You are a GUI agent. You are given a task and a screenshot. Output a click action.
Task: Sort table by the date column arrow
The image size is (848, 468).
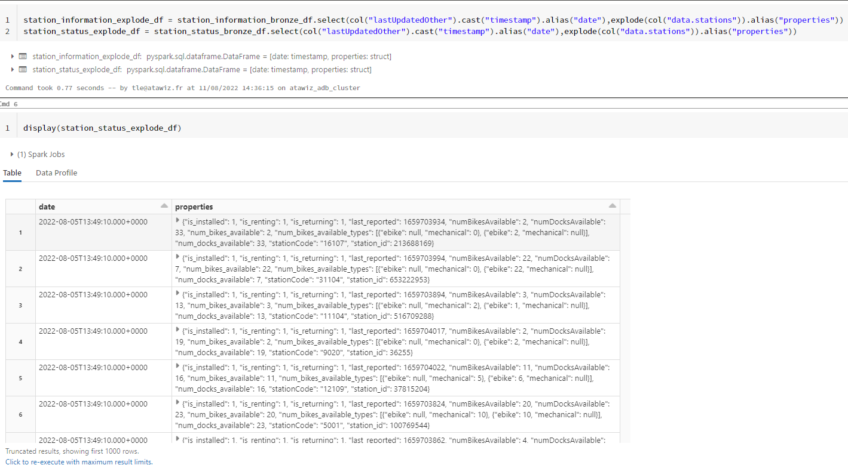[164, 206]
